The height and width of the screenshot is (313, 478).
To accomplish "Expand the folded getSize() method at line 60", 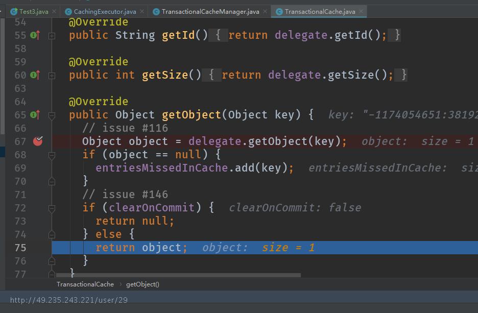I will 52,76.
